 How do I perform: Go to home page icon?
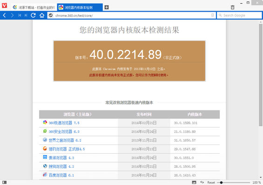[42, 15]
